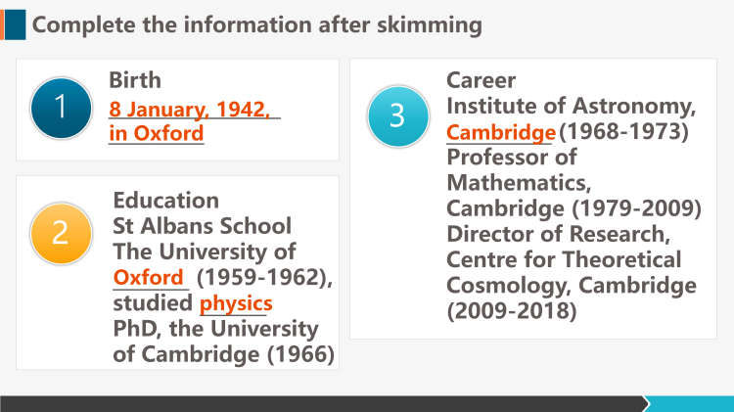The width and height of the screenshot is (734, 412).
Task: Click the underlined date "8 January, 1942,"
Action: coord(189,109)
